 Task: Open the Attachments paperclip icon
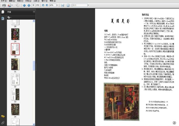(x=3, y=123)
